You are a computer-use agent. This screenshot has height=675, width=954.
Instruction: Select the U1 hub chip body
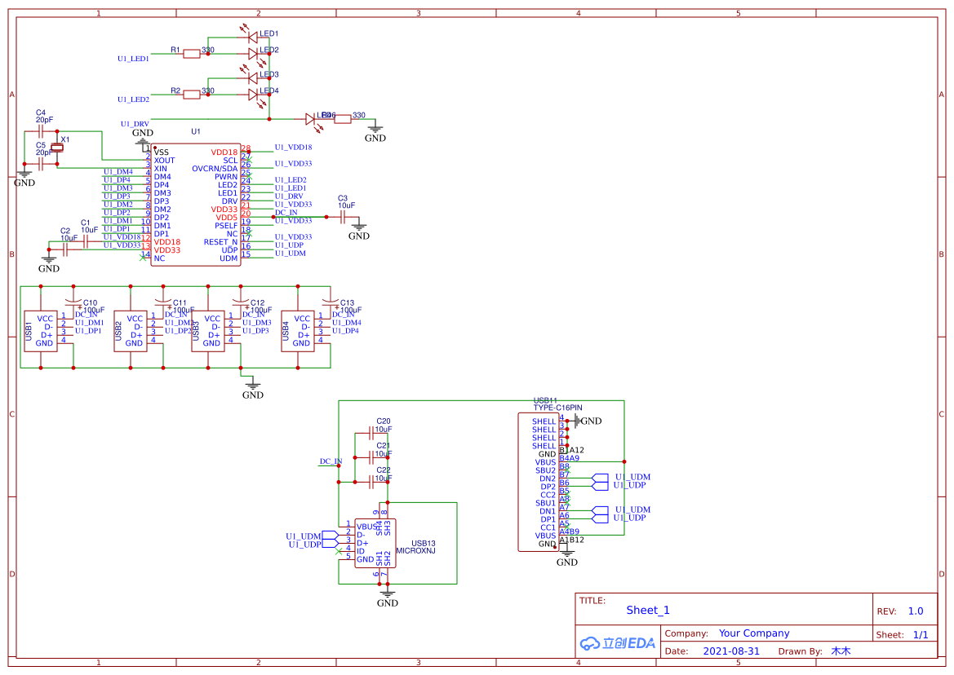point(195,205)
